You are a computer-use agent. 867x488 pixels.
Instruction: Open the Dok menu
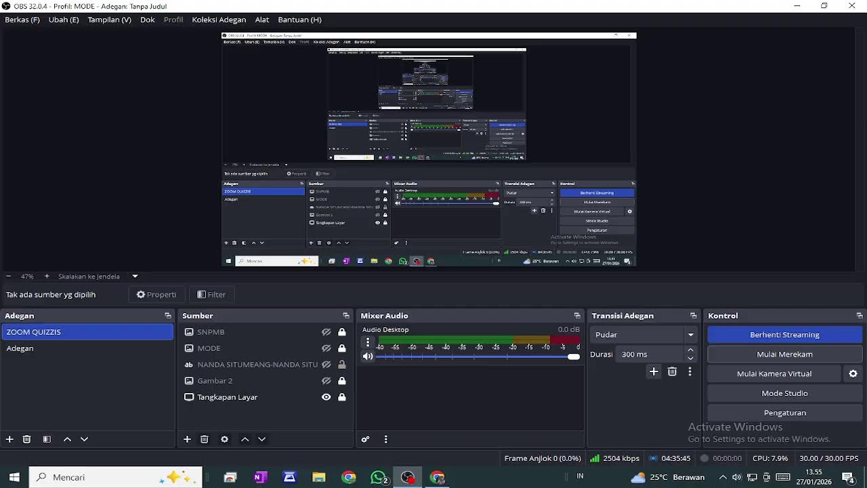(x=148, y=20)
